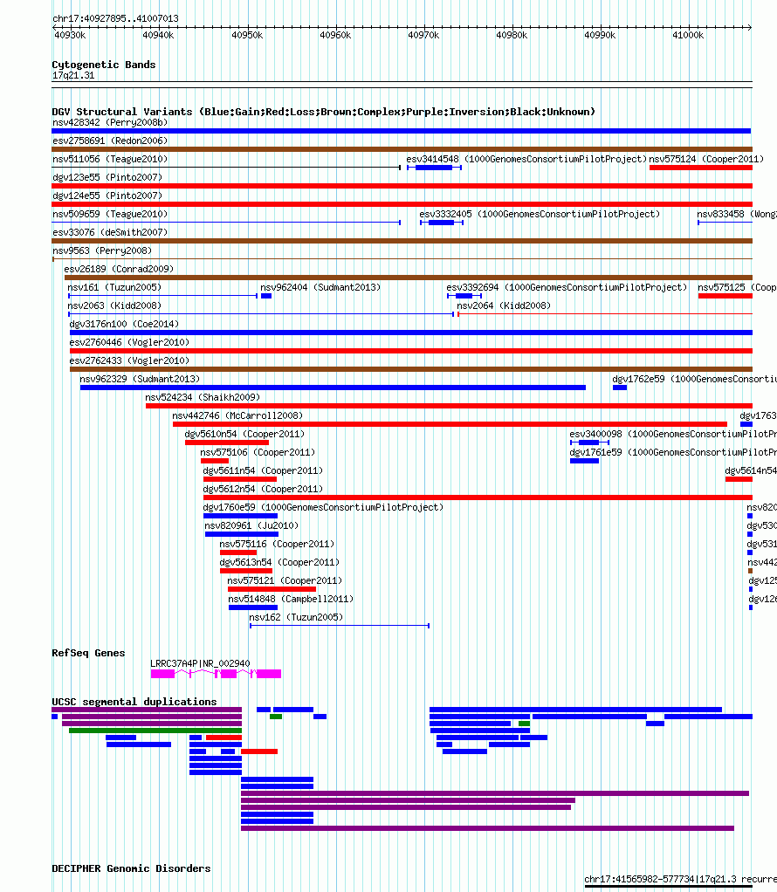
Task: Click nsv2063 (Kidd2008) variant label
Action: (114, 305)
